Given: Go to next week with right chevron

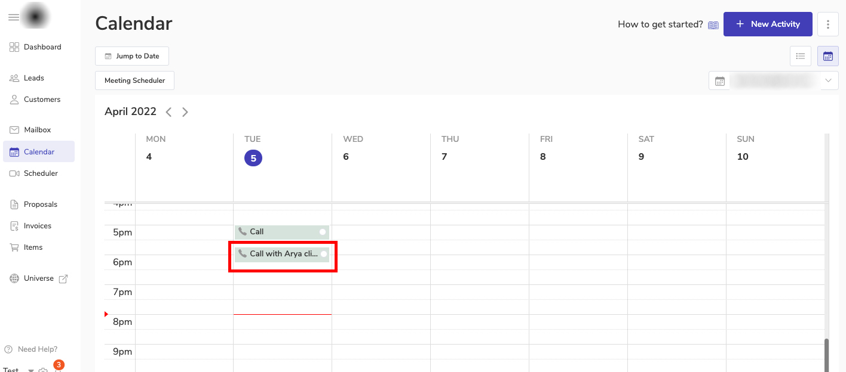Looking at the screenshot, I should [185, 112].
